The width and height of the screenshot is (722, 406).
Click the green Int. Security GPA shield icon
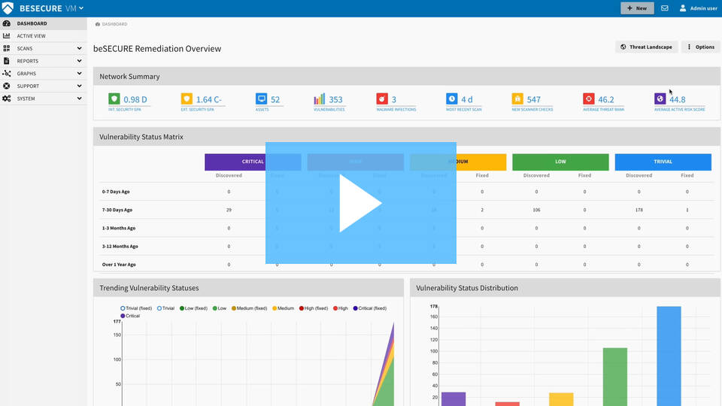tap(114, 98)
